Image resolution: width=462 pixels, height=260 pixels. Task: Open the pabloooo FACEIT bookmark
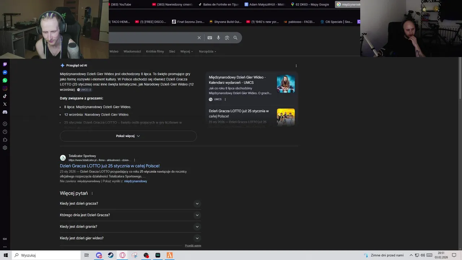[x=299, y=22]
